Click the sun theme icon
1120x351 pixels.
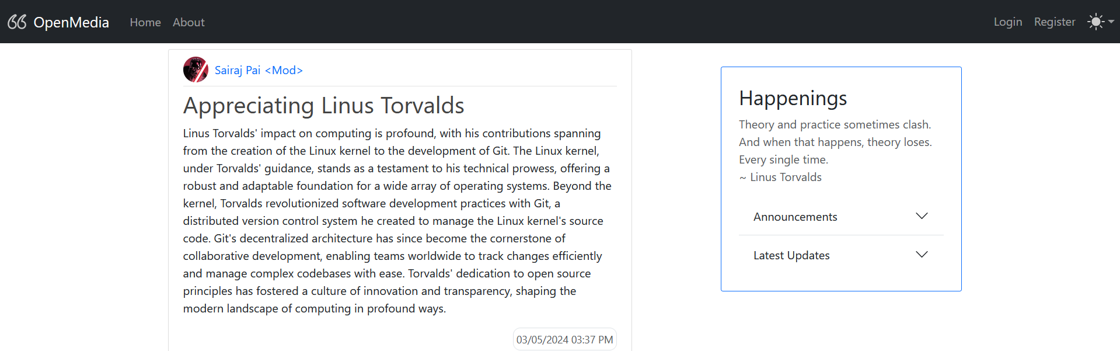1095,22
